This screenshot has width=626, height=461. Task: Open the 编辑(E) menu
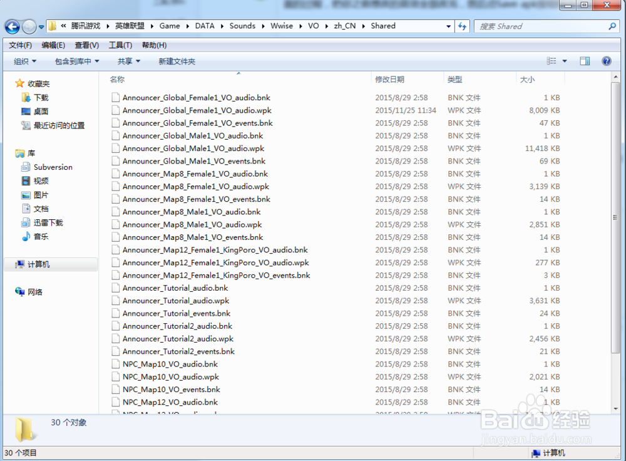[x=53, y=45]
